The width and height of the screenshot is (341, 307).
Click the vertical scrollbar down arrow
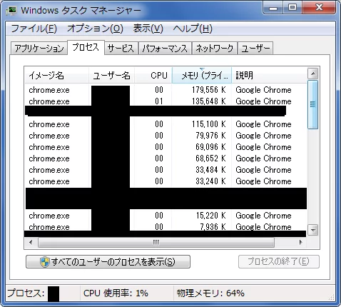click(313, 230)
